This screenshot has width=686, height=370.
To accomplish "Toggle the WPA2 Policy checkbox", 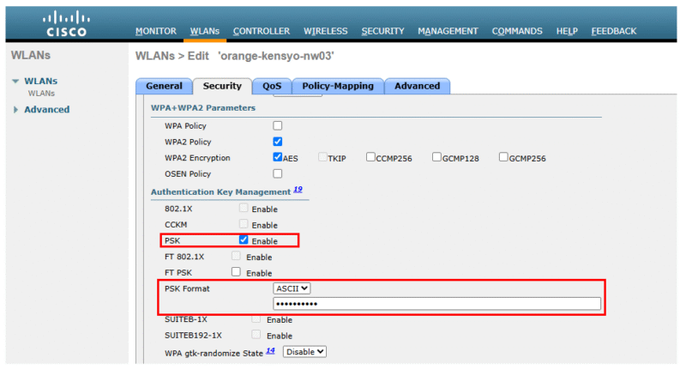I will [x=277, y=142].
